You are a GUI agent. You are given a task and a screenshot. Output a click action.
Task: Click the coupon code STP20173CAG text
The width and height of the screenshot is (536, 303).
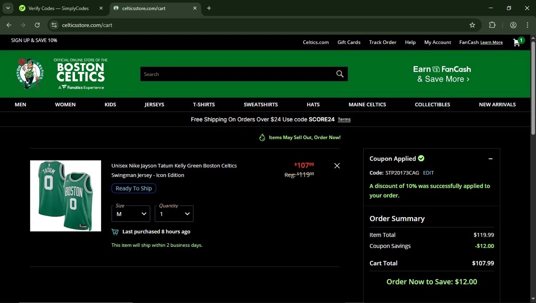[402, 173]
